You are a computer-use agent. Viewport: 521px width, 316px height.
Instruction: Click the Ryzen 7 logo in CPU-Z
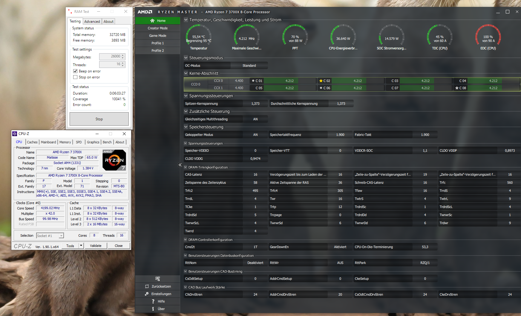(x=114, y=160)
